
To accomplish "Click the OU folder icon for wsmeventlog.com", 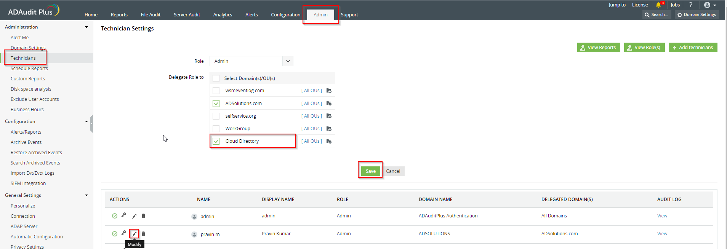I will [x=329, y=91].
